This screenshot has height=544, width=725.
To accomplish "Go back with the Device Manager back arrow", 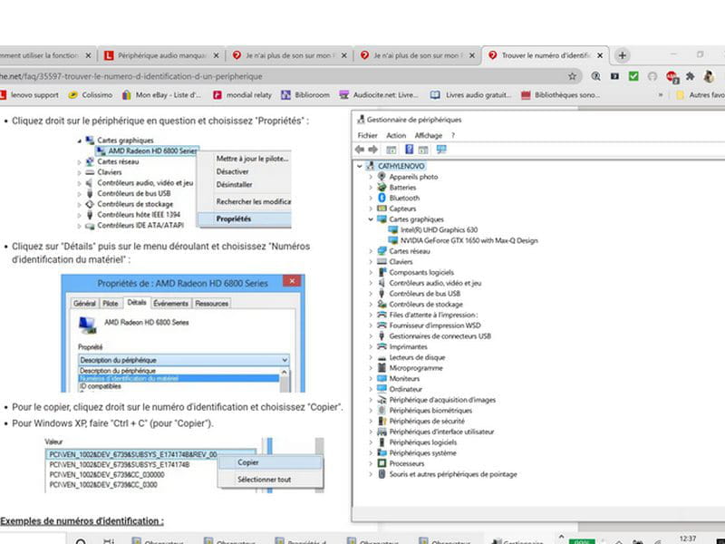I will [360, 150].
